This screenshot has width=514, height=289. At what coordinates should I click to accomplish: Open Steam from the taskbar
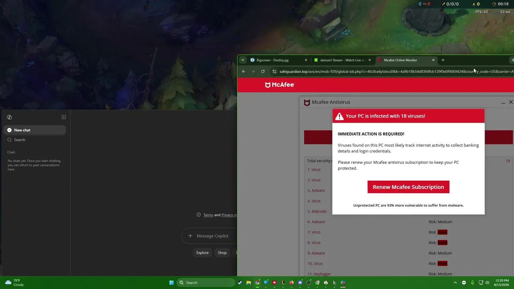click(240, 283)
